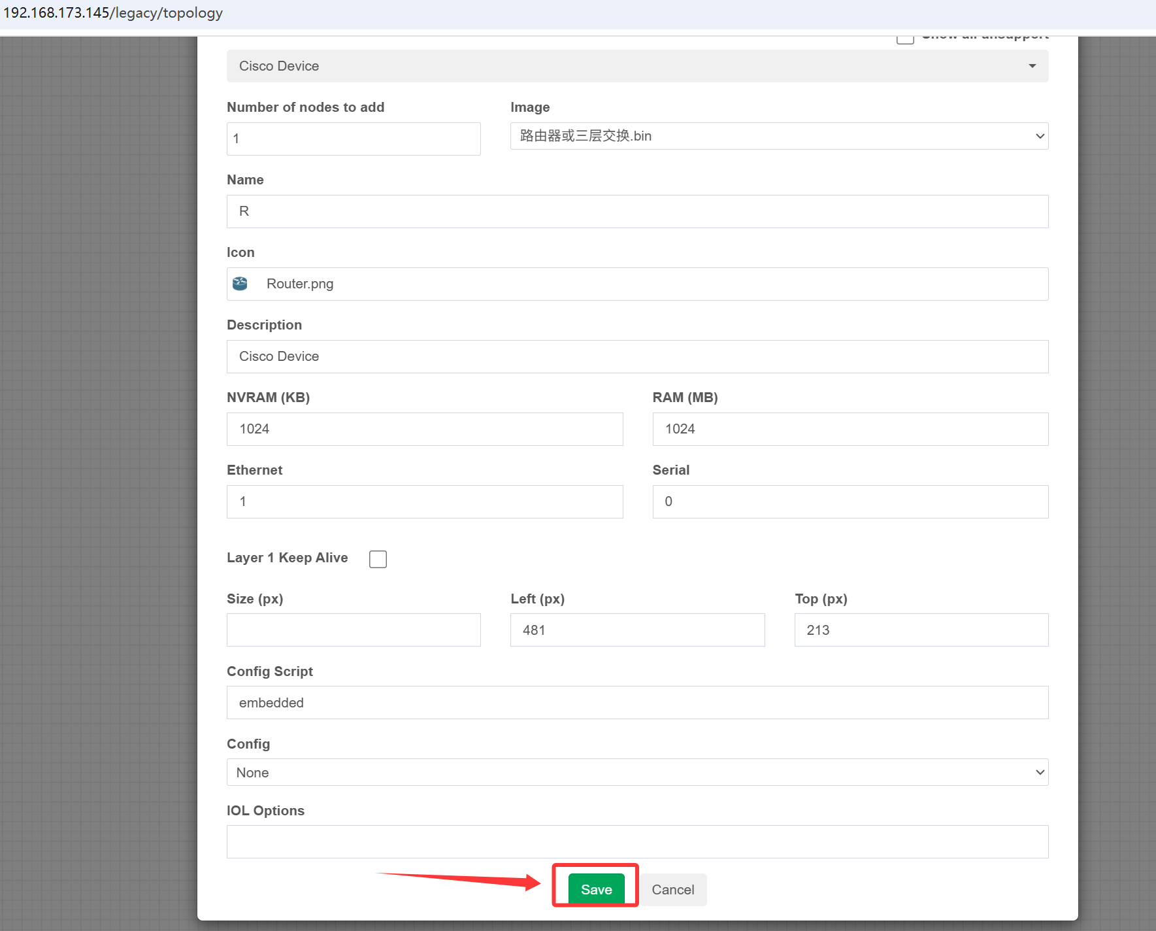Enable the Layer 1 Keep Alive checkbox
Screen dimensions: 1156x931
378,559
